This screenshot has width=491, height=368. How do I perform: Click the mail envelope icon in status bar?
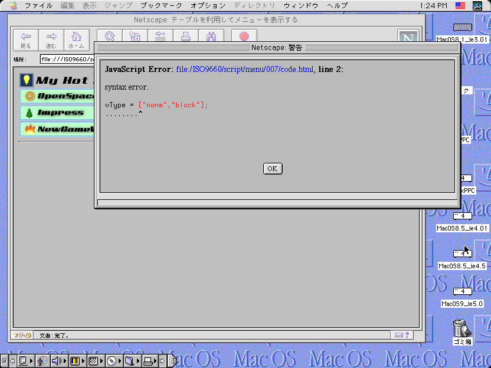[x=398, y=335]
